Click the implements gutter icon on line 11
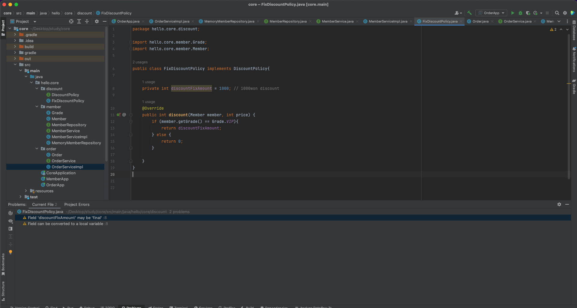 [118, 115]
